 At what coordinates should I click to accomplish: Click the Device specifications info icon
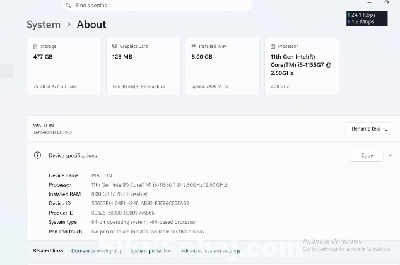coord(37,155)
